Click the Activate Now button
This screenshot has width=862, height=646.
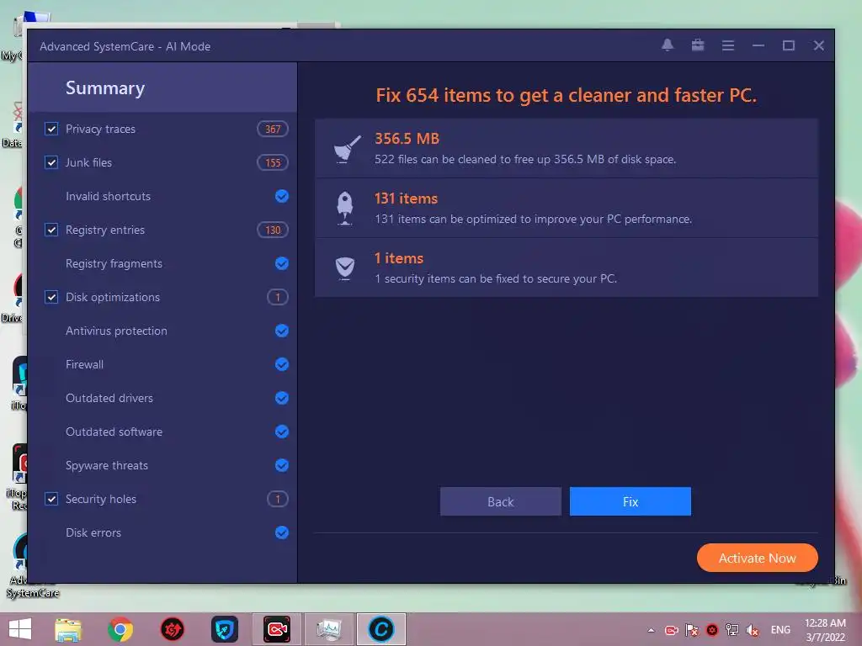click(757, 559)
